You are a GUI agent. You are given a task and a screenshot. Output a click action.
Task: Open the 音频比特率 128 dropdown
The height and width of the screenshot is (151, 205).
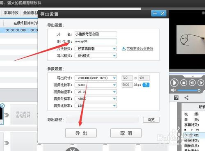(x=96, y=105)
